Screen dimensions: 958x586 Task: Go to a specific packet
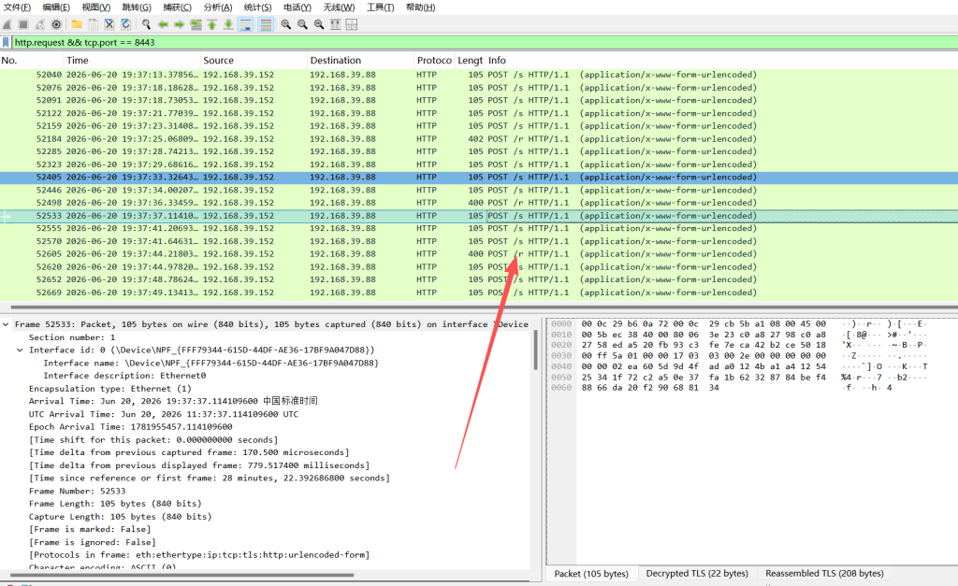point(196,24)
